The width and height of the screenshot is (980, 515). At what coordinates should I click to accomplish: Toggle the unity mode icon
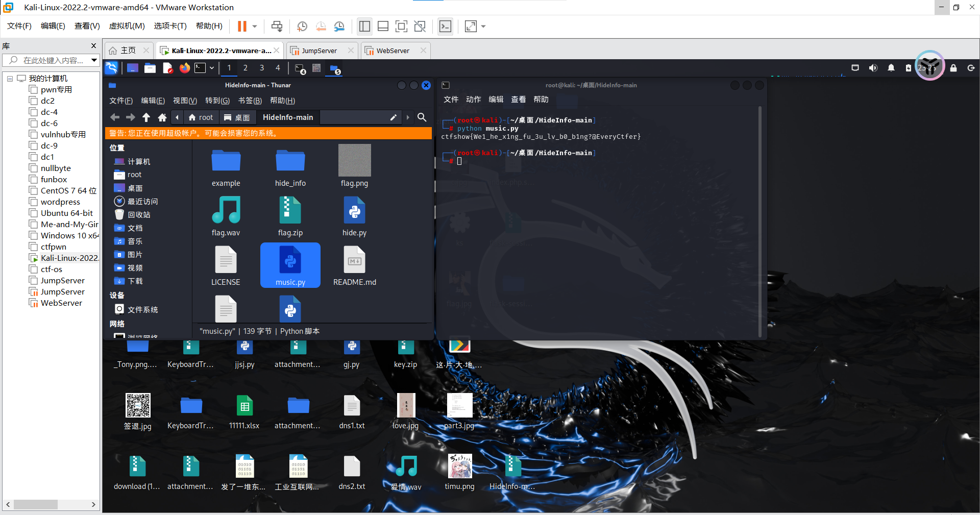tap(420, 26)
